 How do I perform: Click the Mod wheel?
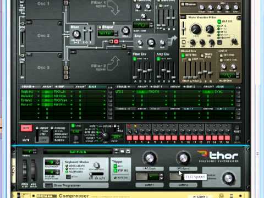coord(33,170)
